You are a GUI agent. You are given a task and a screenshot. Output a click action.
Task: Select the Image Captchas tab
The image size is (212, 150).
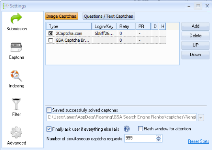pos(61,16)
